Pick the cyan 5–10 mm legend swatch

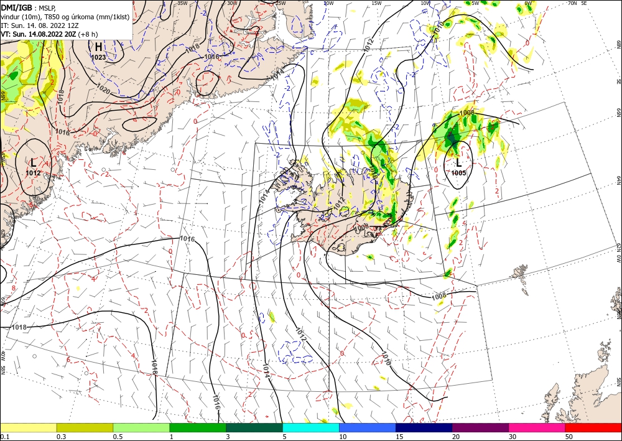click(x=311, y=427)
